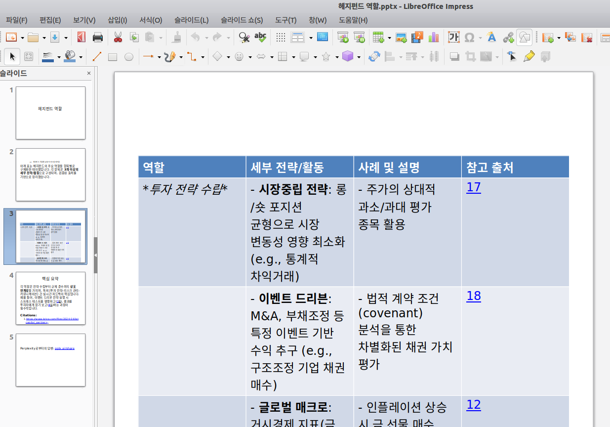Export directly as PDF
610x427 pixels.
coord(81,37)
